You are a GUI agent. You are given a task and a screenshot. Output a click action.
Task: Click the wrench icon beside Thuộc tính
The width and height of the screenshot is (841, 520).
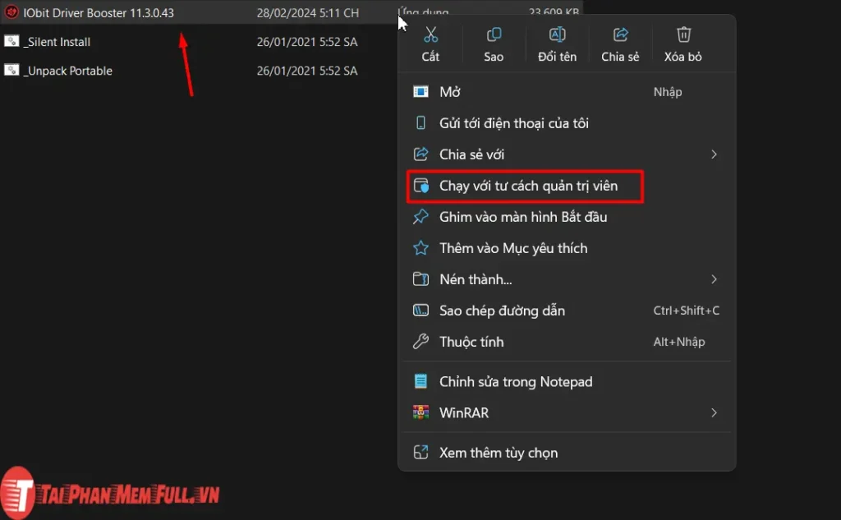[421, 342]
